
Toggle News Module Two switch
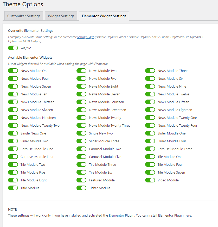pos(81,71)
